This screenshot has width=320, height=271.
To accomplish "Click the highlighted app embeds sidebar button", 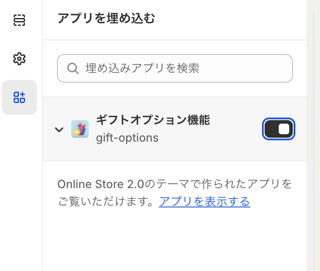I will point(19,97).
